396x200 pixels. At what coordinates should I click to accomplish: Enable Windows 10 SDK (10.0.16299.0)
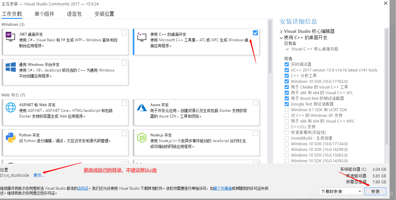tap(287, 149)
